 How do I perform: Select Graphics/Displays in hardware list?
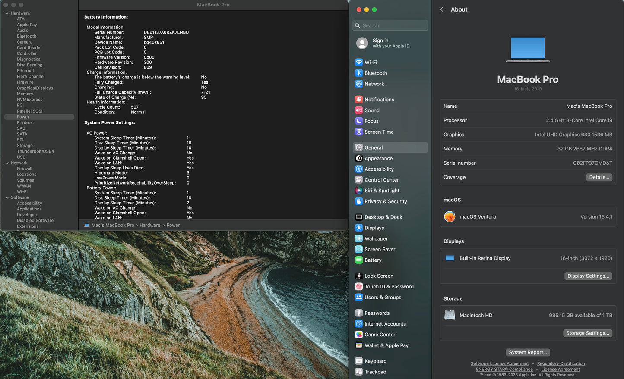pos(35,88)
